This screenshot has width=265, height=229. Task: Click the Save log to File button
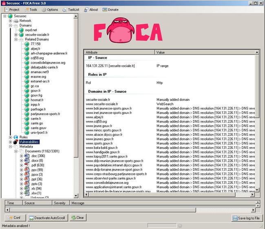246,218
